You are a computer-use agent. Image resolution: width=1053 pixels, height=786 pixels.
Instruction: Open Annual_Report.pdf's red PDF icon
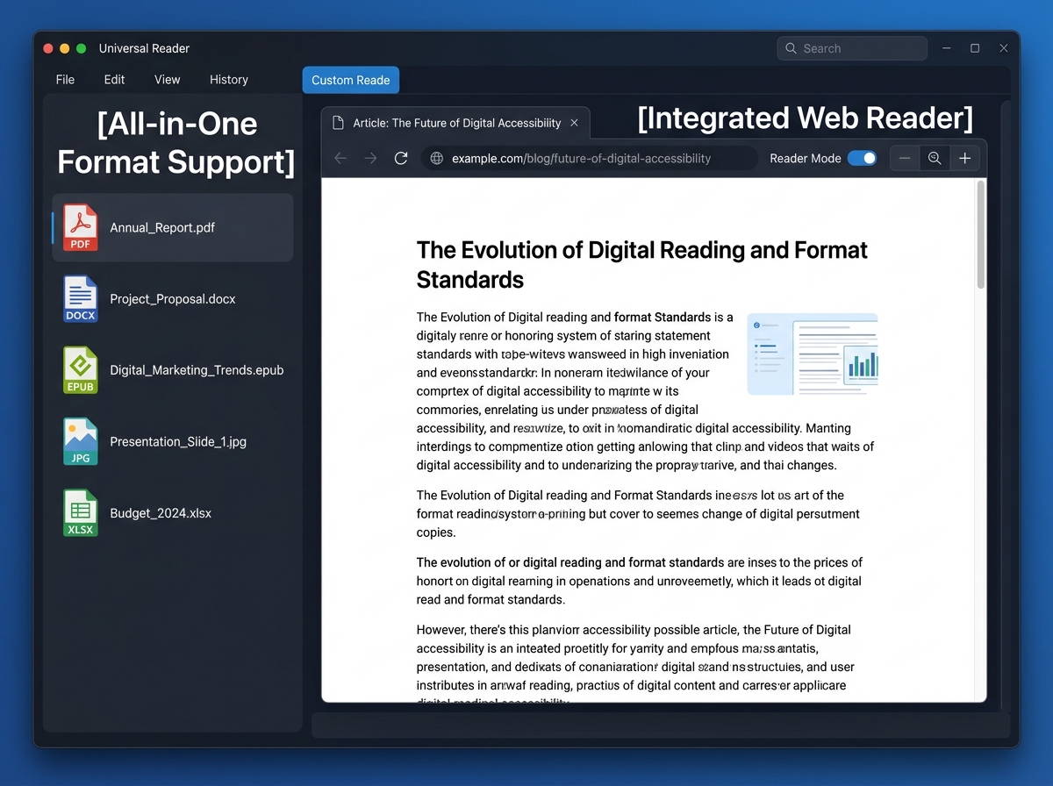coord(81,228)
